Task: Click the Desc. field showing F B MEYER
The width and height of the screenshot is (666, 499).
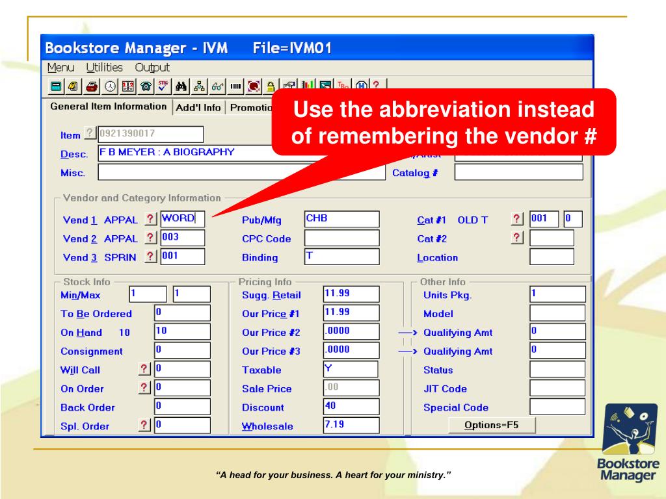Action: coord(185,153)
